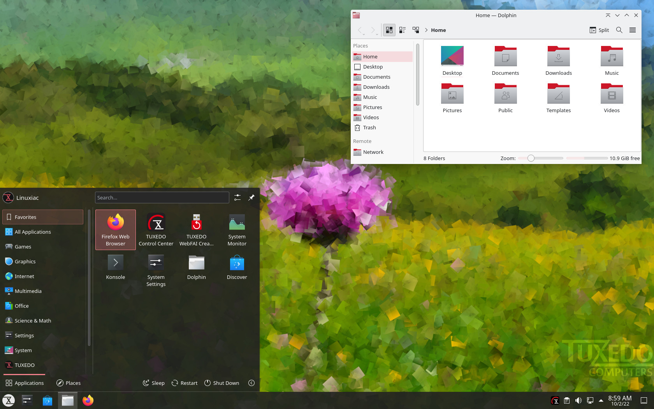The height and width of the screenshot is (409, 654).
Task: Click Dolphin forward navigation arrow
Action: pos(373,30)
